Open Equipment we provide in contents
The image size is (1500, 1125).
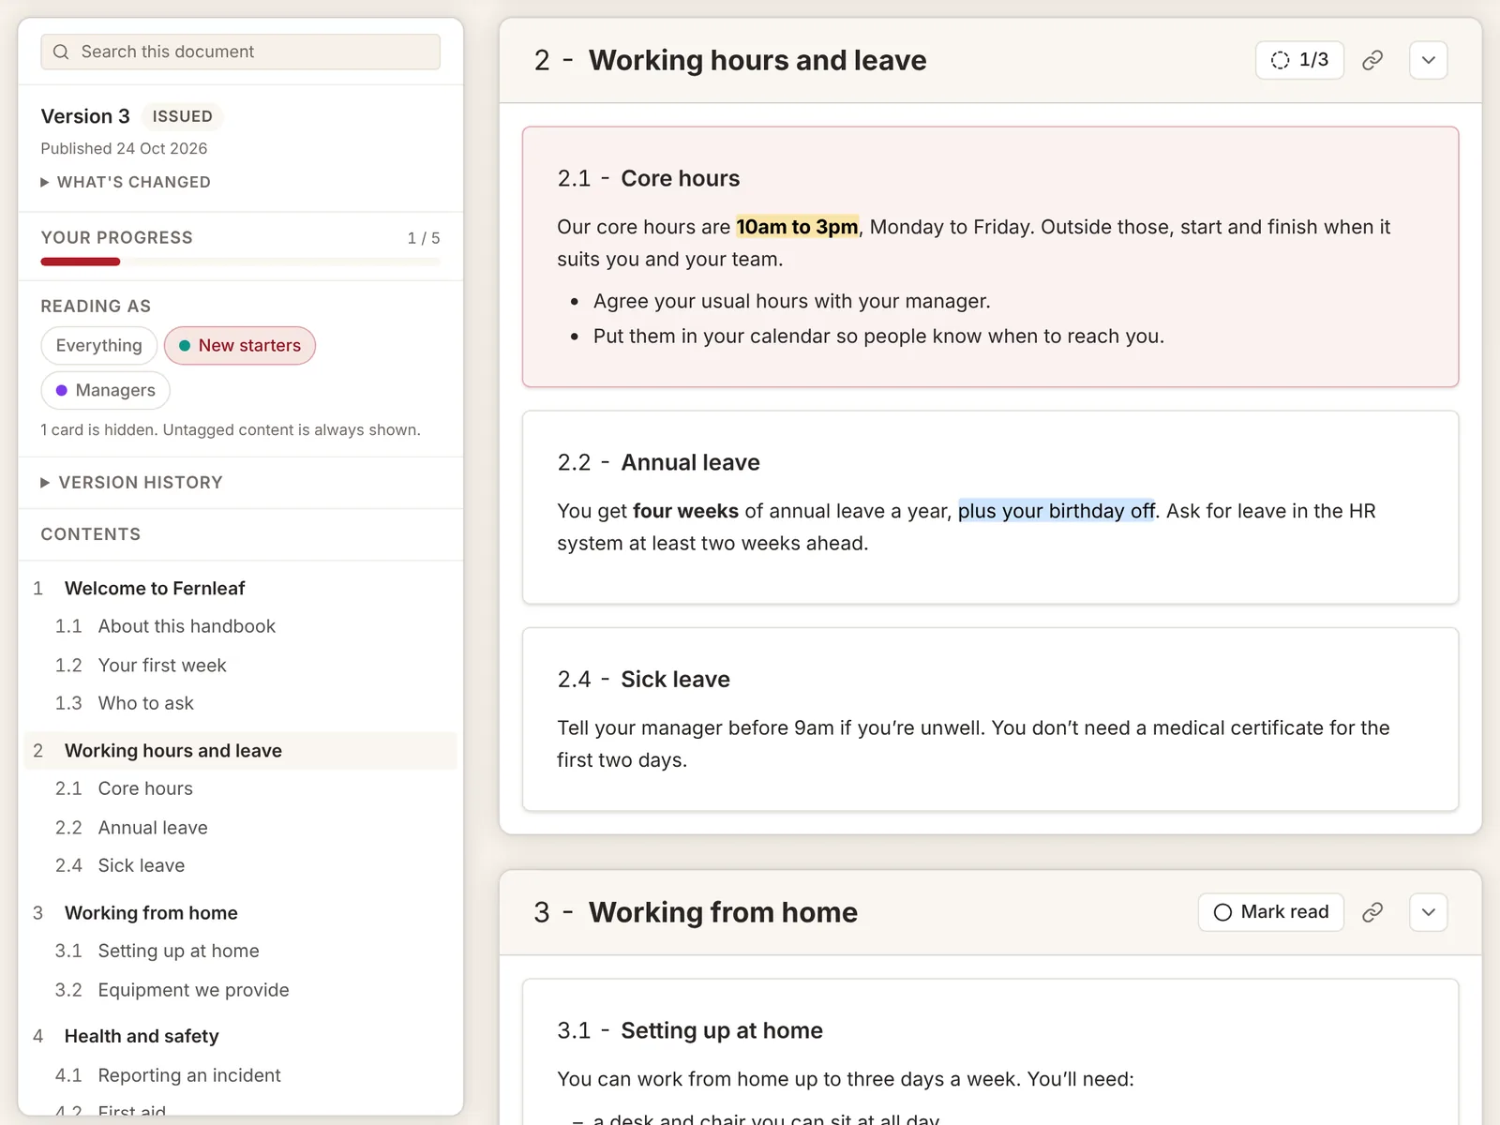[240, 990]
